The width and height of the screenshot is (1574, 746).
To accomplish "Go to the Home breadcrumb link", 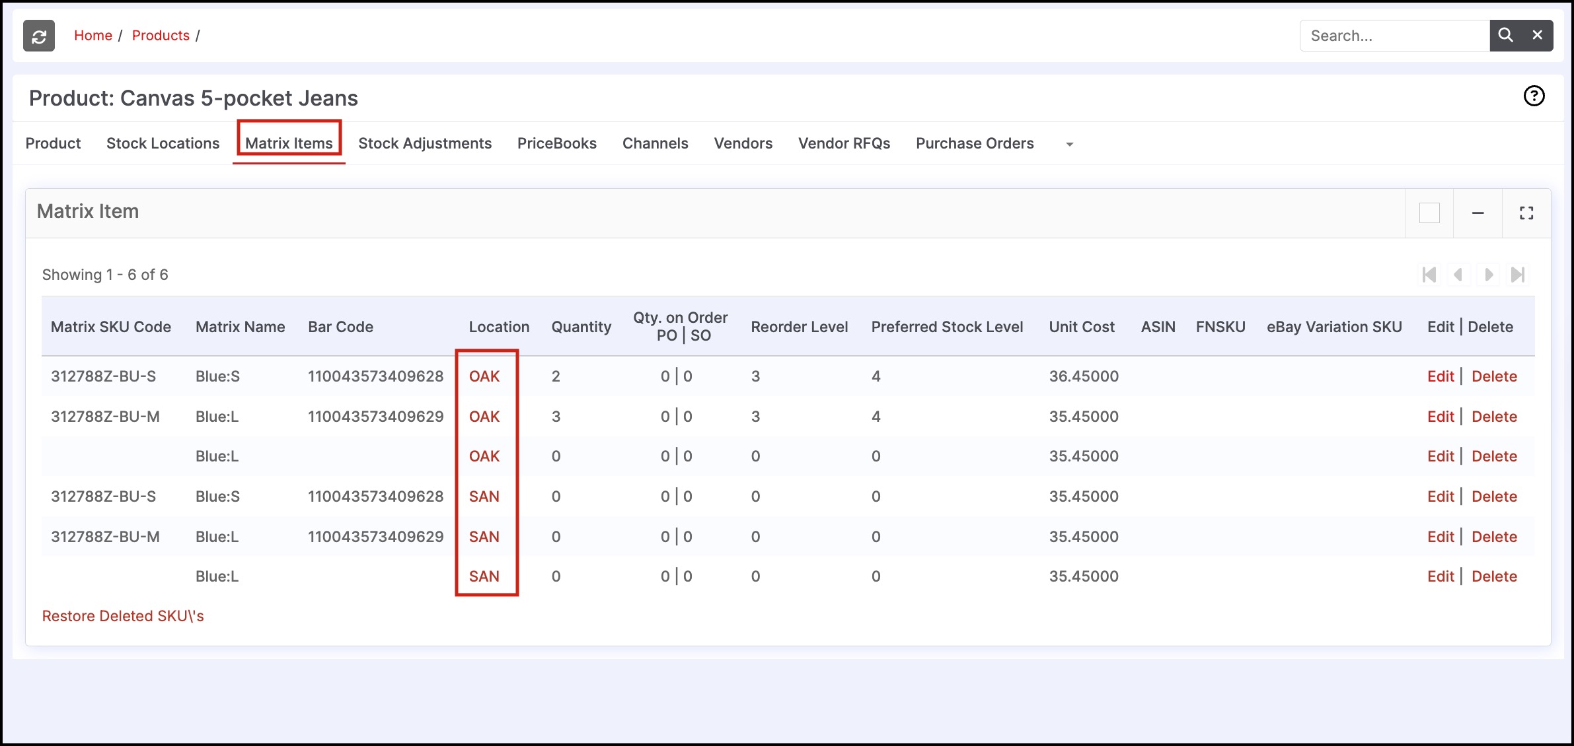I will [x=93, y=36].
